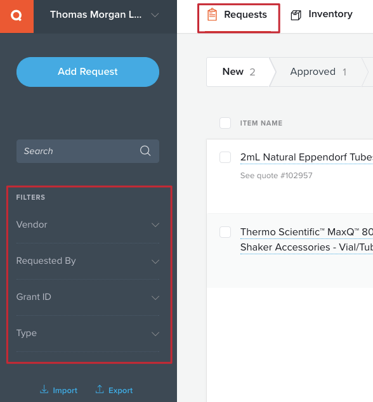Click the magnifying glass search icon

(145, 151)
